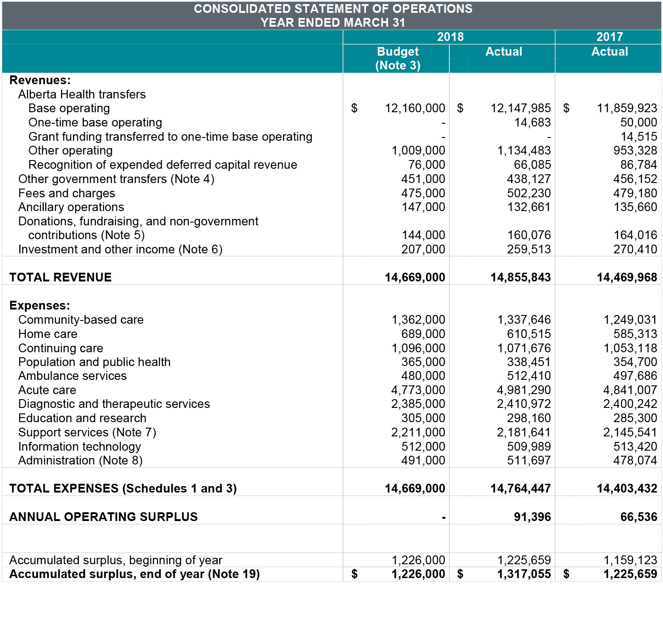663x630 pixels.
Task: Select 'Accumulated surplus, beginning of year'
Action: click(x=116, y=561)
